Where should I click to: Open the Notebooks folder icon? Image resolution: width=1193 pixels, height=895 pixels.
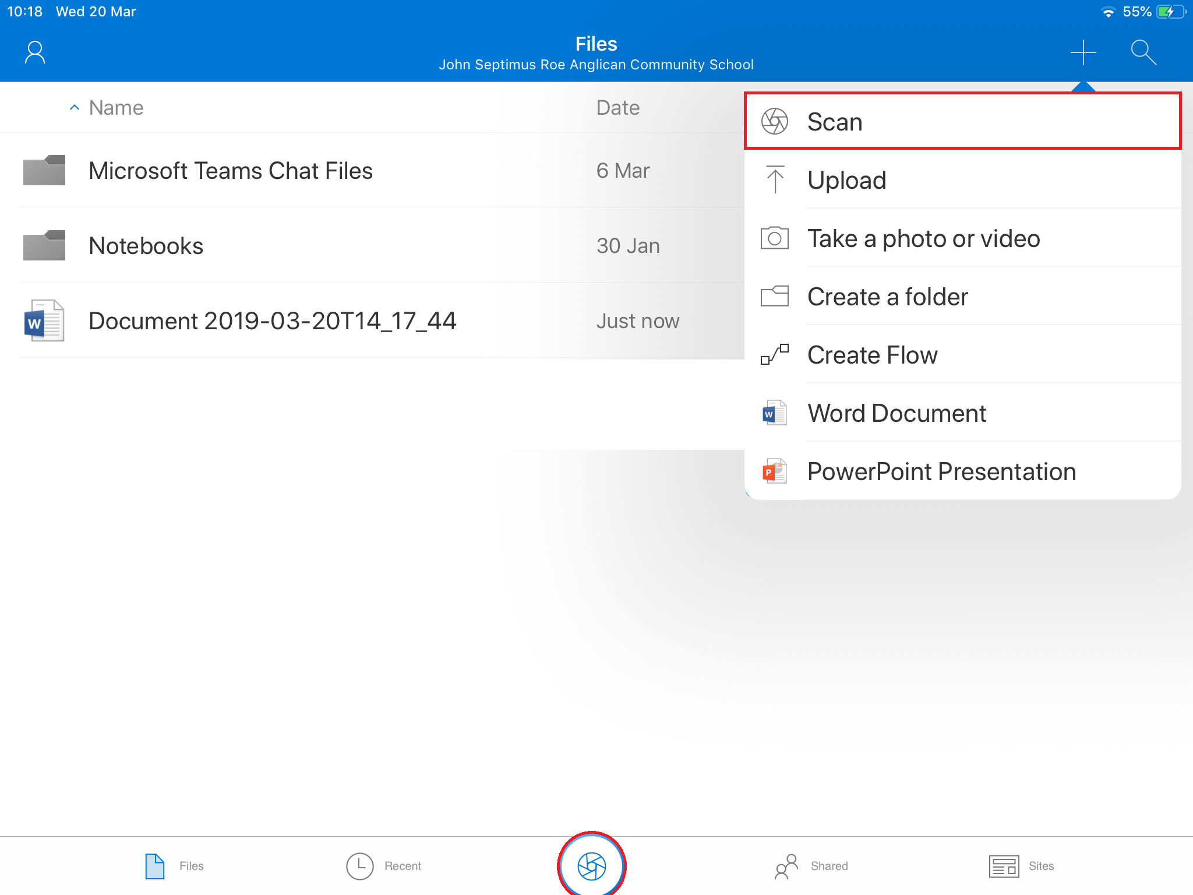click(x=44, y=245)
